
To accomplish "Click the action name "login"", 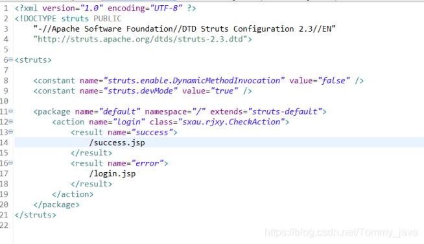I will pos(129,122).
